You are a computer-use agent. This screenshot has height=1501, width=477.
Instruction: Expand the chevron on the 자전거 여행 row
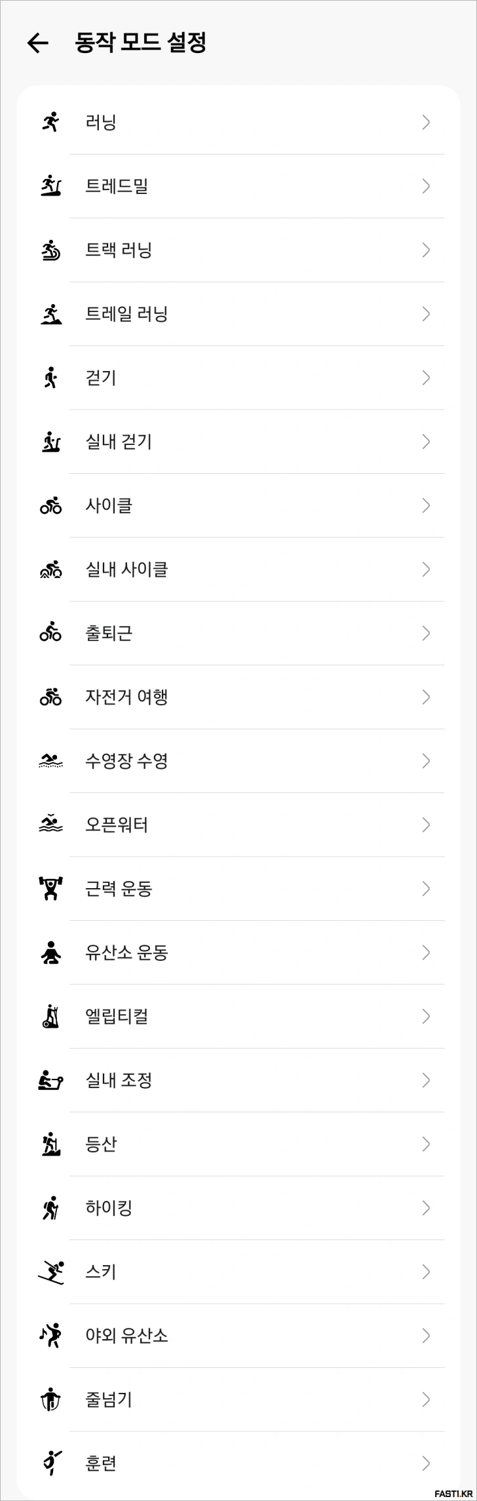426,697
